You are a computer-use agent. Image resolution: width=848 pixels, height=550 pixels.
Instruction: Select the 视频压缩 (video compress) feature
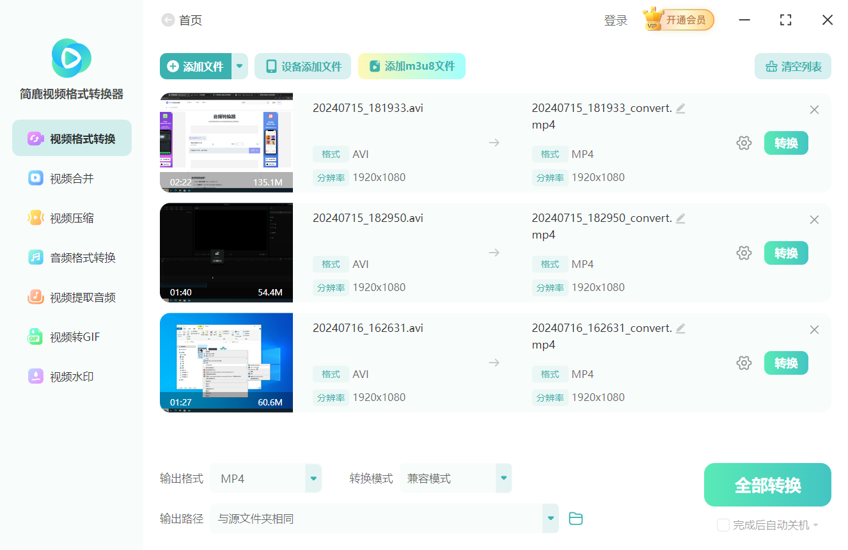click(71, 217)
